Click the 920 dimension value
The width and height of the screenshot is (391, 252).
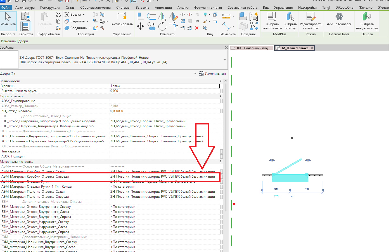(x=306, y=189)
